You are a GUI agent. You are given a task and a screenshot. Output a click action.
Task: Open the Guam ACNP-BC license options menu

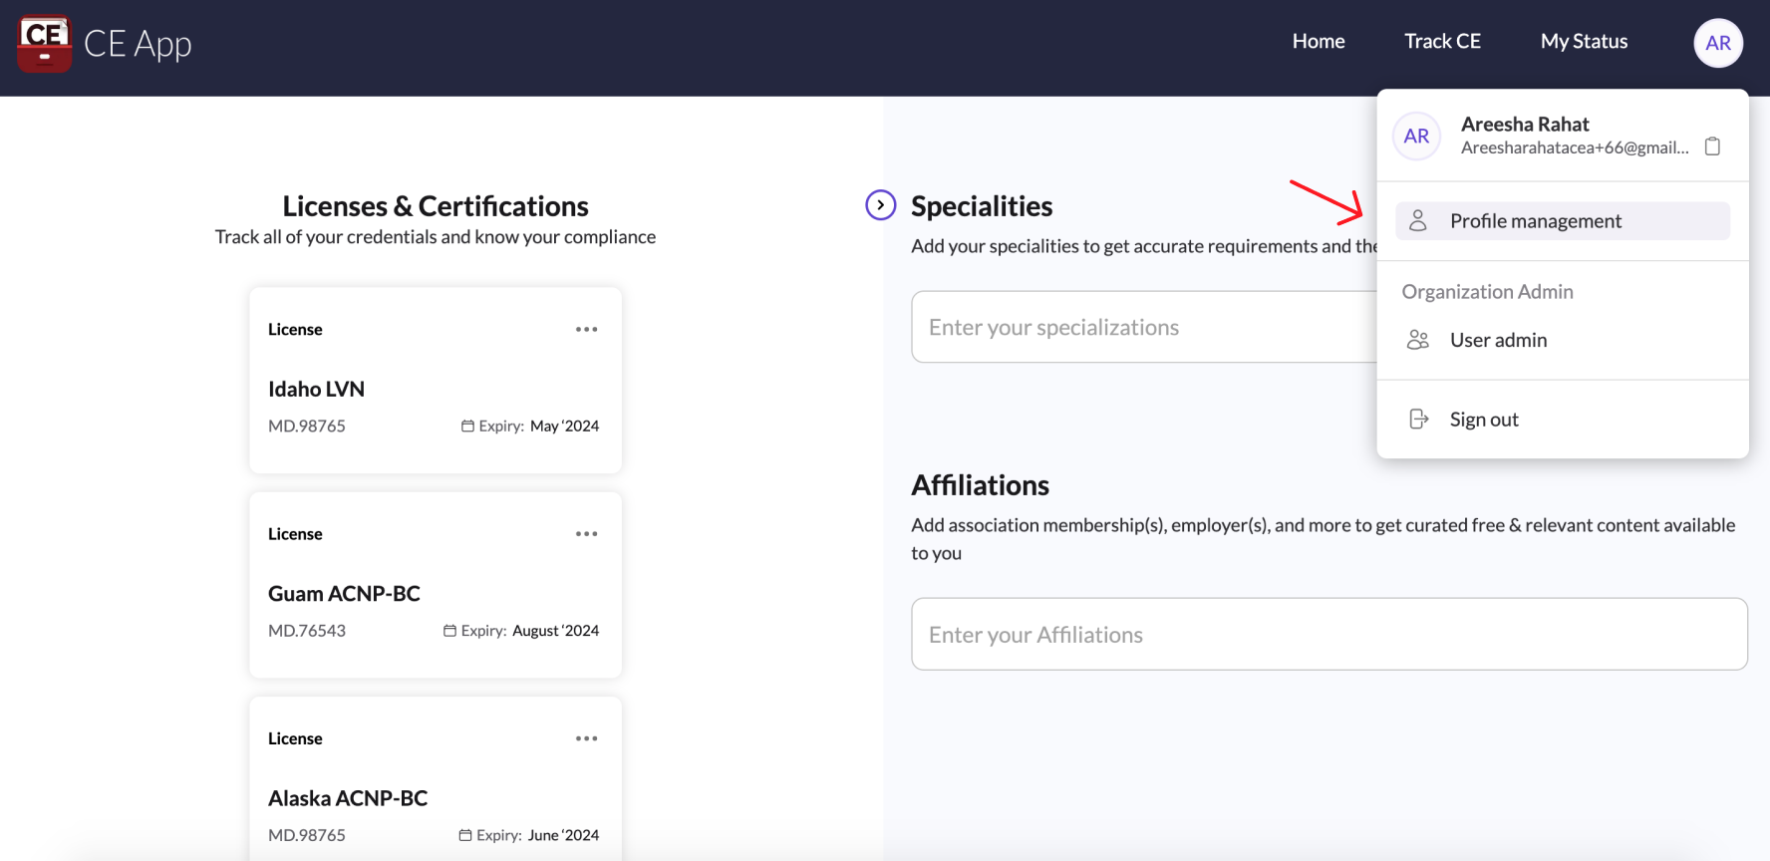point(587,534)
